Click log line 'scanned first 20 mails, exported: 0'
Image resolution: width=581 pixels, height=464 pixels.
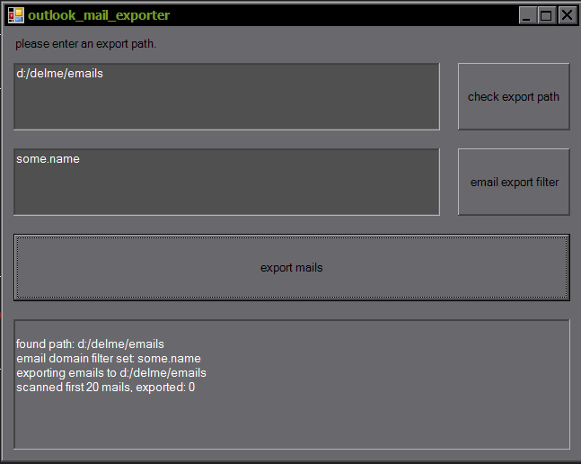point(106,388)
